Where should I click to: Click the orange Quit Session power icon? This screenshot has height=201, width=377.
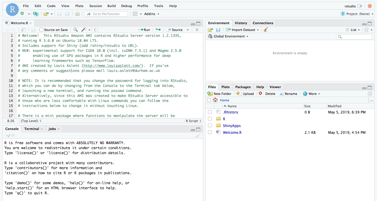pyautogui.click(x=370, y=6)
